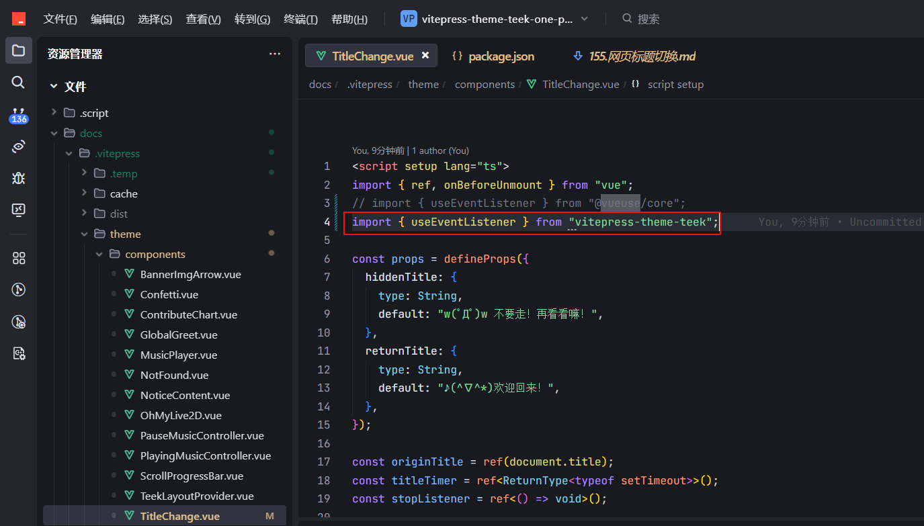Select the TitleChange.vue editor tab
The width and height of the screenshot is (924, 526).
[372, 56]
